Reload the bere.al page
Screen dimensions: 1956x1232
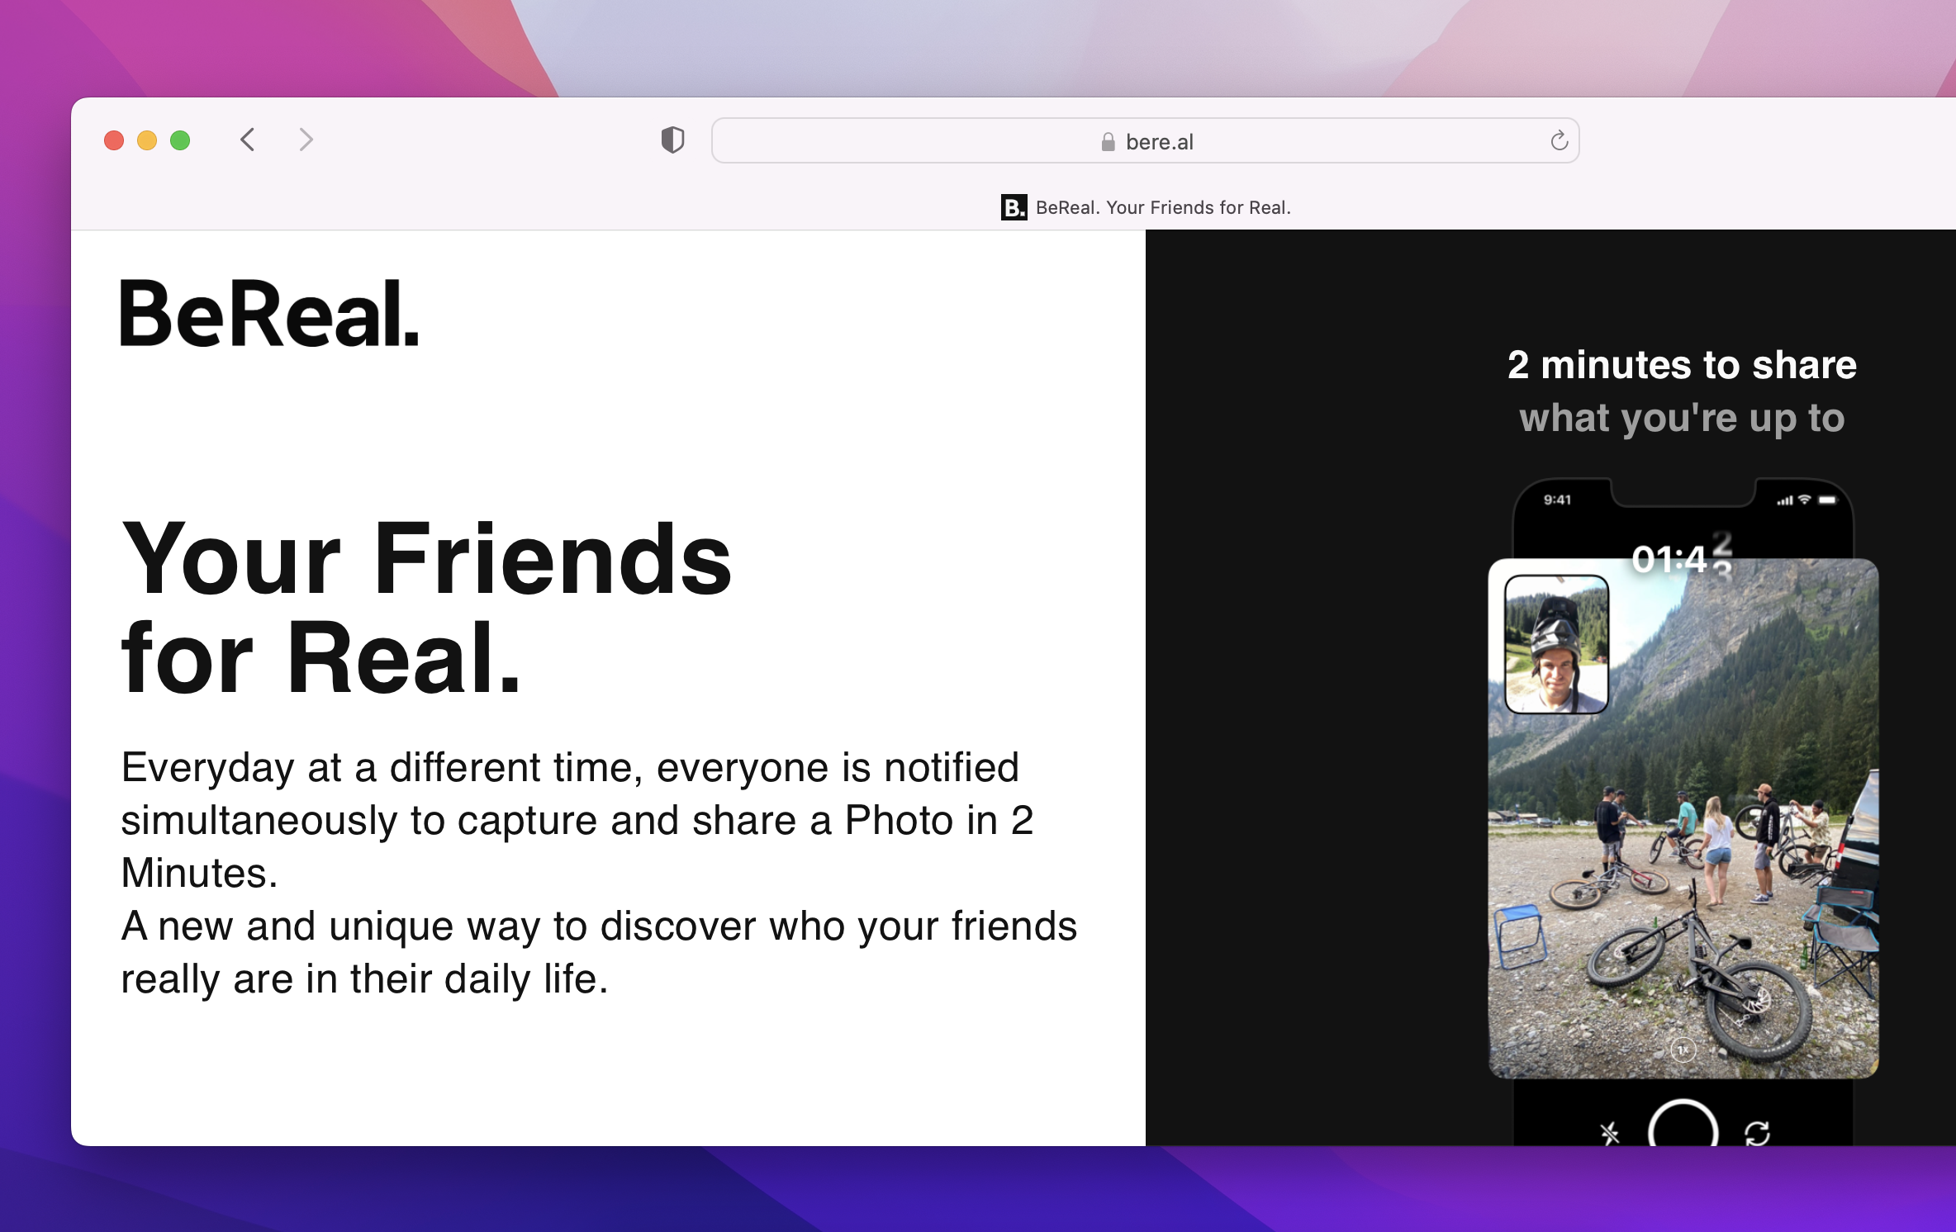tap(1559, 140)
